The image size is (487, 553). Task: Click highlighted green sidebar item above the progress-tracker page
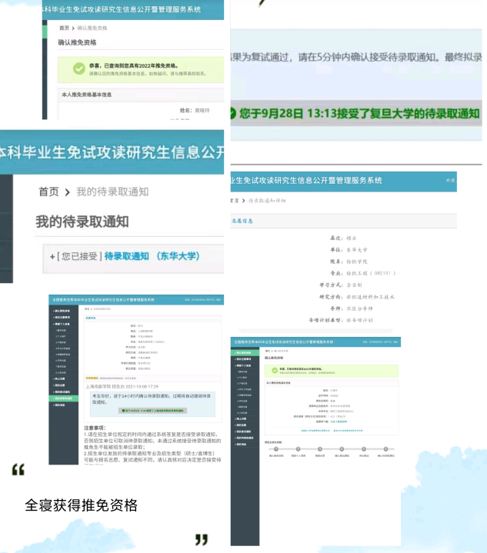pos(245,353)
